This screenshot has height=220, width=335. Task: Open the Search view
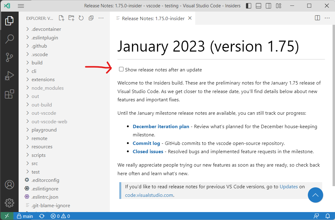coord(9,38)
